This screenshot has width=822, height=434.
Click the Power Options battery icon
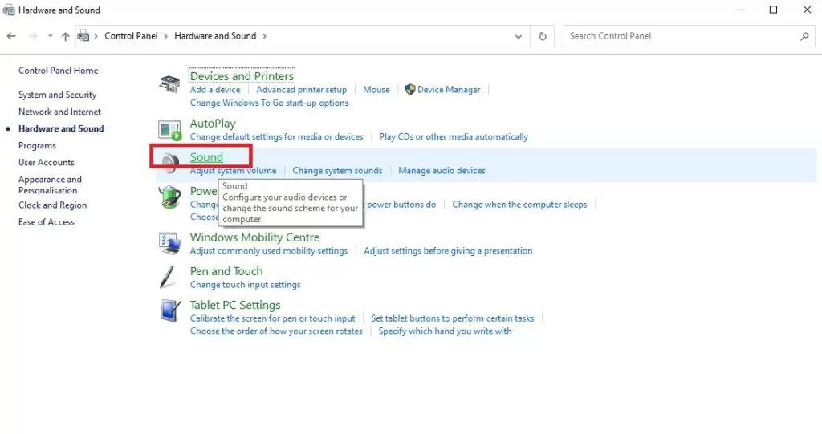pos(170,197)
